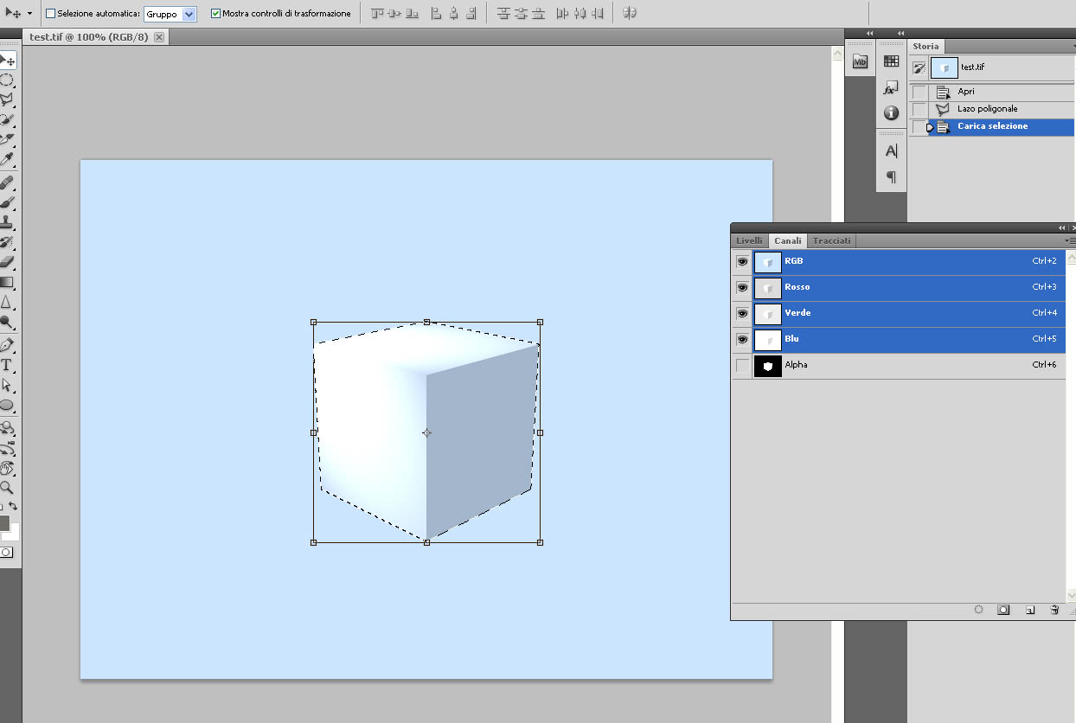The height and width of the screenshot is (723, 1076).
Task: Collapse the Storia panel double arrow
Action: click(900, 33)
